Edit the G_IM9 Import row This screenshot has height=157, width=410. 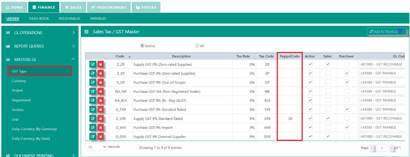93,128
